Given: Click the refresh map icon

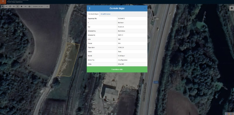Looking at the screenshot, I should click(x=10, y=6).
